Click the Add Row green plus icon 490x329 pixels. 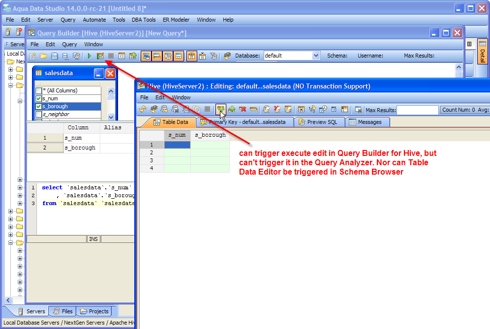pos(232,109)
